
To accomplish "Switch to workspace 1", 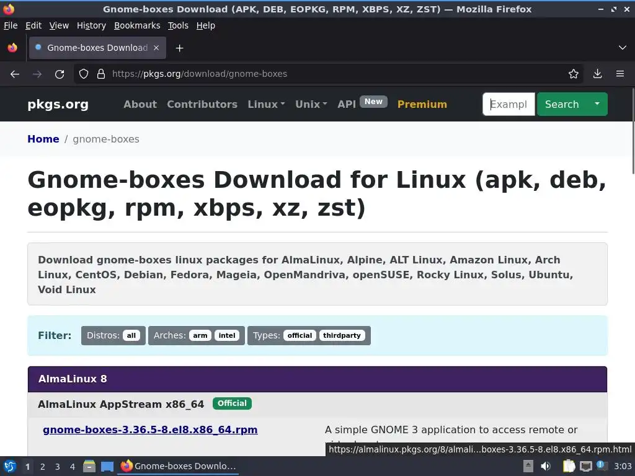I will 27,467.
